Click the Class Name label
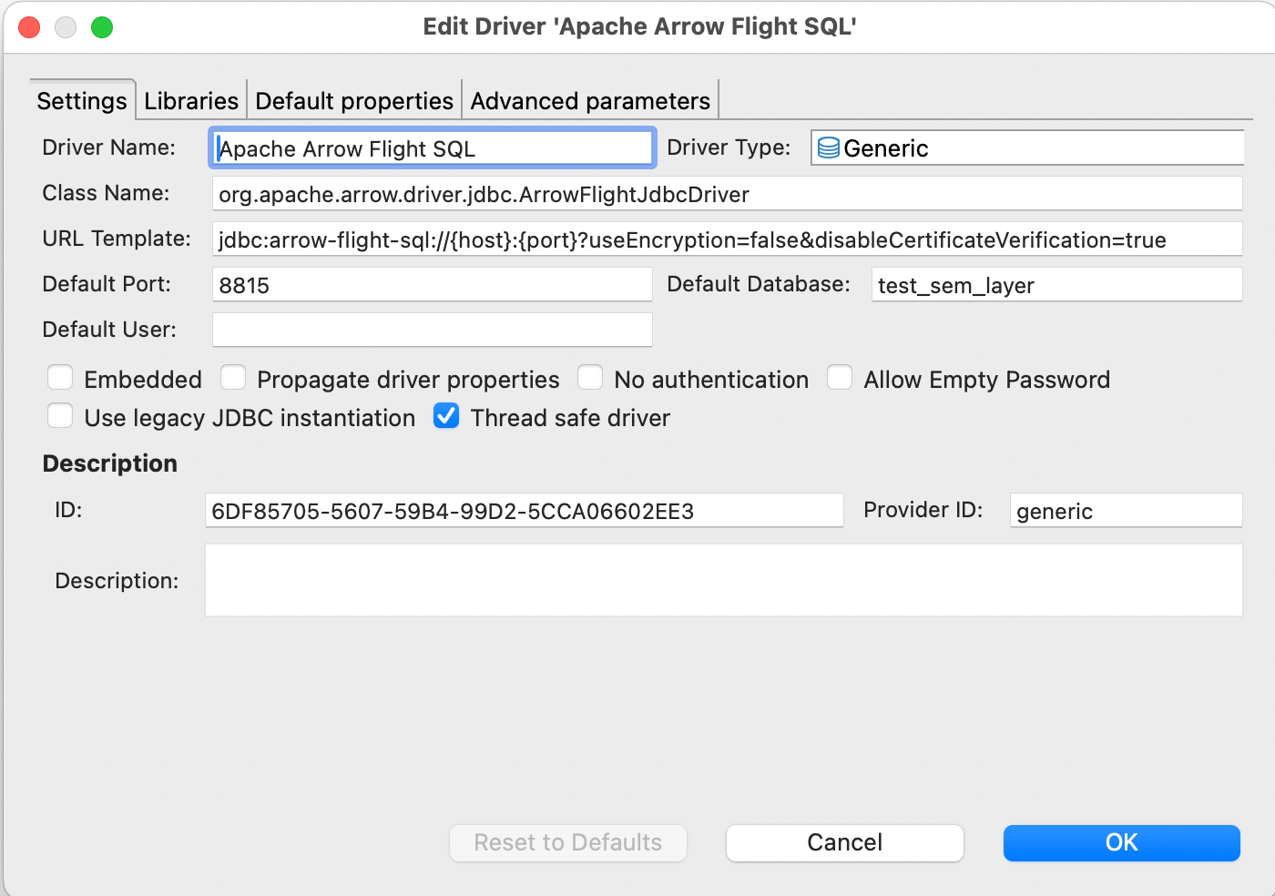This screenshot has width=1275, height=896. 106,193
